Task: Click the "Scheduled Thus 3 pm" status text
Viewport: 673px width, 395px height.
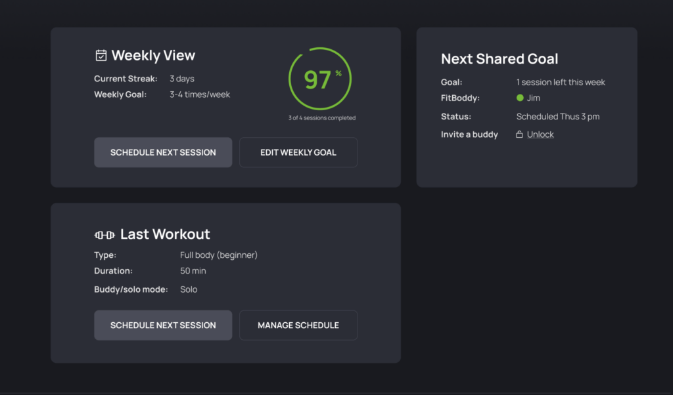Action: pos(558,117)
